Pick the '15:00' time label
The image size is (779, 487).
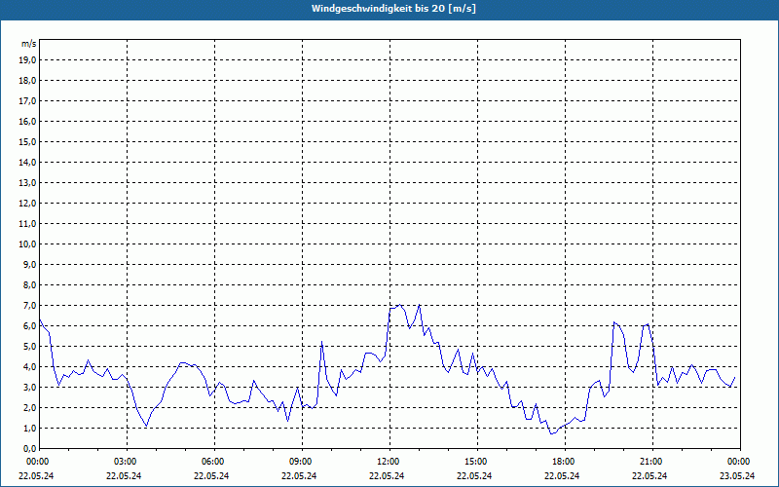coord(476,462)
